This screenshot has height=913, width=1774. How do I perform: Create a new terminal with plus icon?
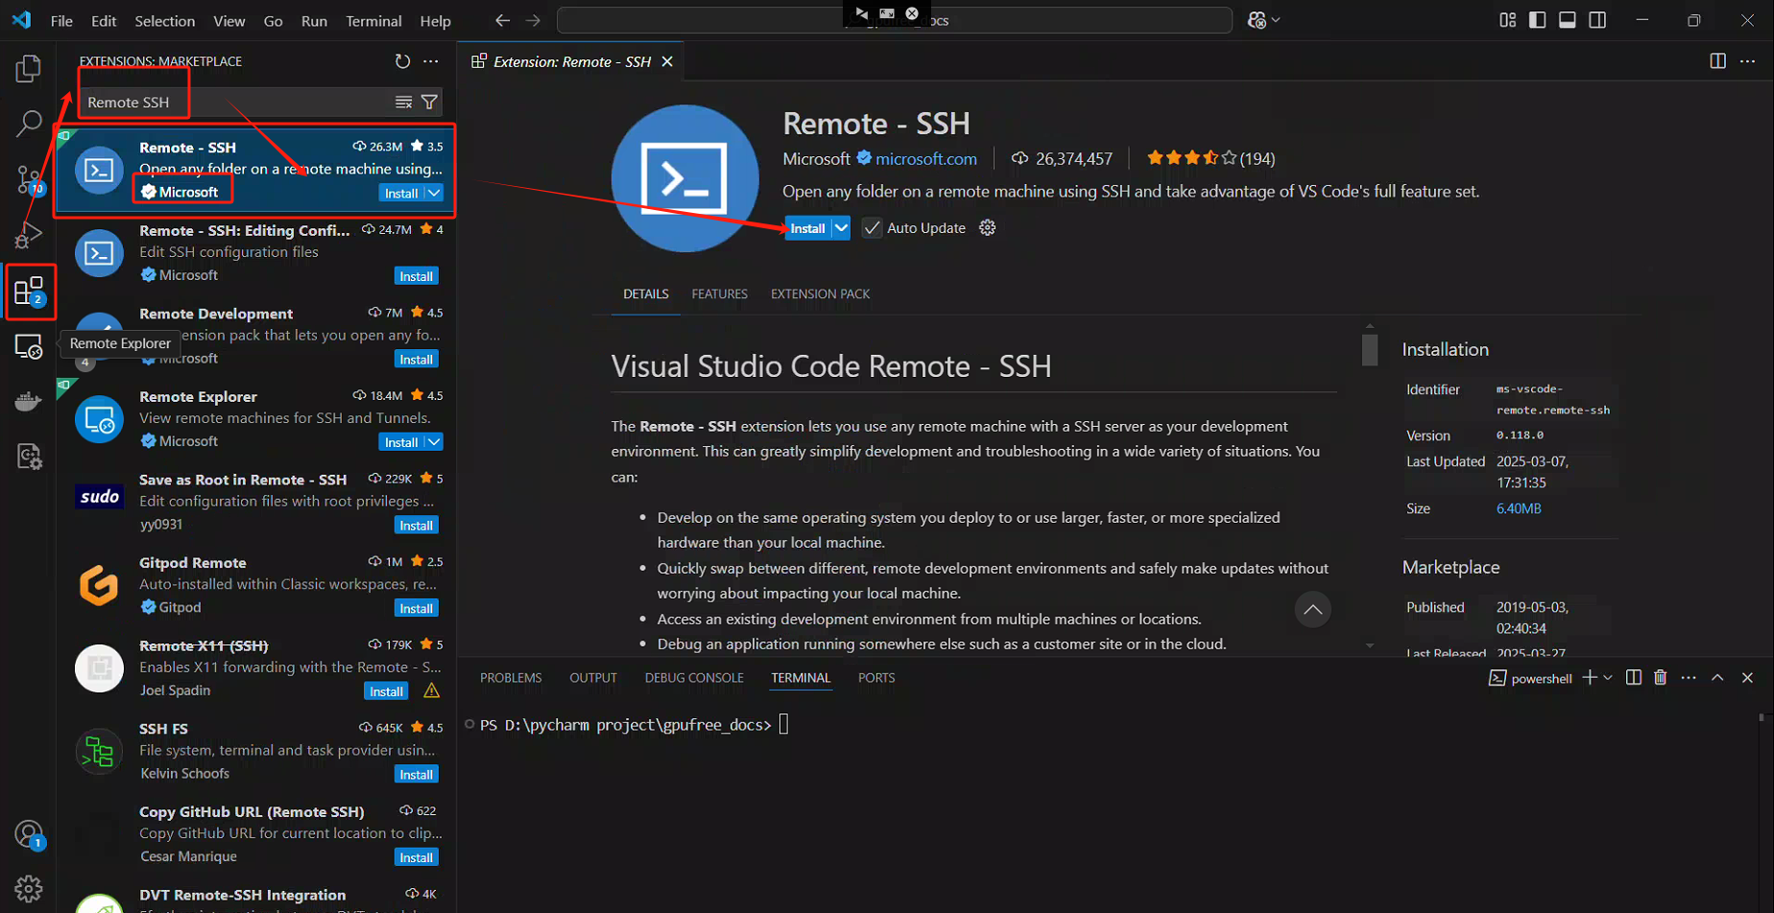point(1590,677)
